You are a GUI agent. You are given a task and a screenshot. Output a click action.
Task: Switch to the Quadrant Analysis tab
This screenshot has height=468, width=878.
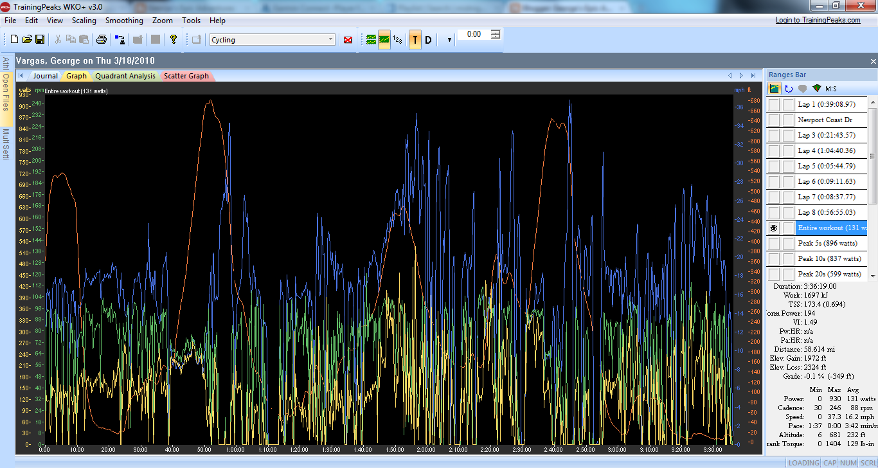pyautogui.click(x=125, y=76)
